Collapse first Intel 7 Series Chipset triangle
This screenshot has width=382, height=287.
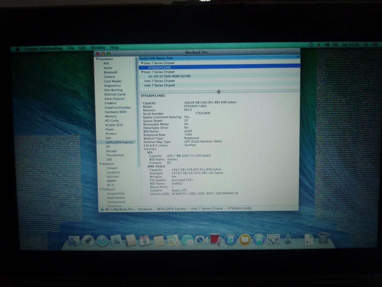[x=142, y=63]
